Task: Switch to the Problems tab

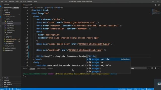Action: [50, 68]
